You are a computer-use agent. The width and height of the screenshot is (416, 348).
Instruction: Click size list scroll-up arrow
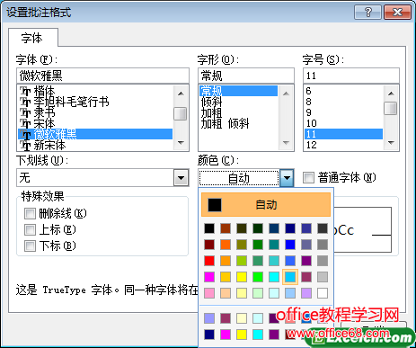coord(391,94)
